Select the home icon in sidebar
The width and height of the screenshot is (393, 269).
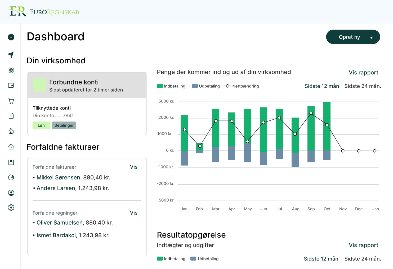pyautogui.click(x=11, y=147)
